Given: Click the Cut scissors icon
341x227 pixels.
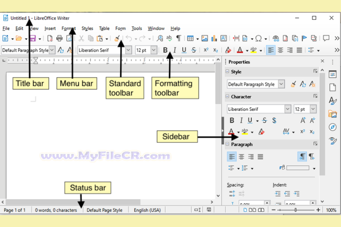Looking at the screenshot, I should pos(81,38).
